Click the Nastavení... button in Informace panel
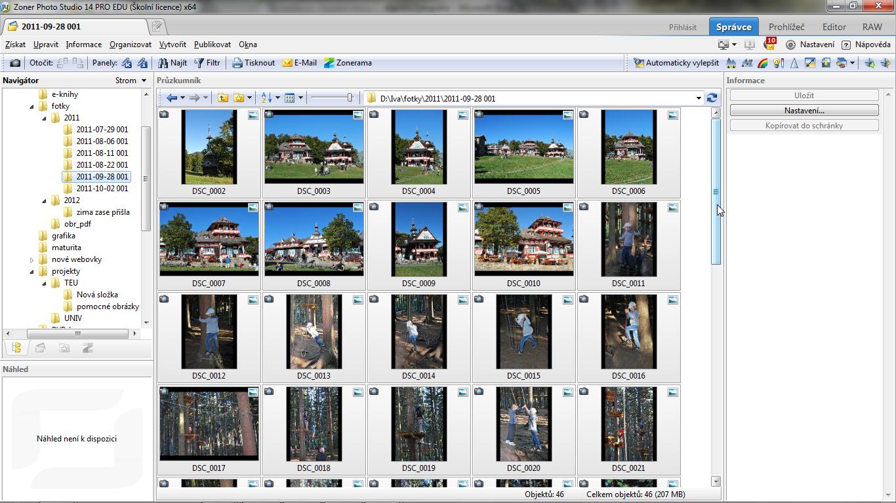896x503 pixels. tap(804, 110)
